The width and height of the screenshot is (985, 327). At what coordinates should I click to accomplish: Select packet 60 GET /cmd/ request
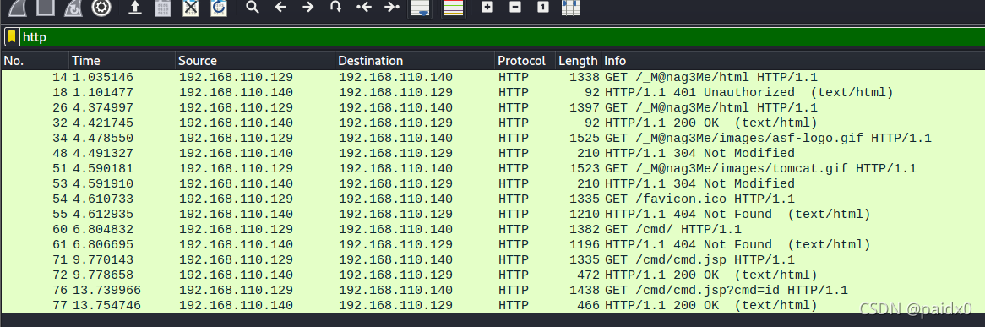click(x=492, y=230)
